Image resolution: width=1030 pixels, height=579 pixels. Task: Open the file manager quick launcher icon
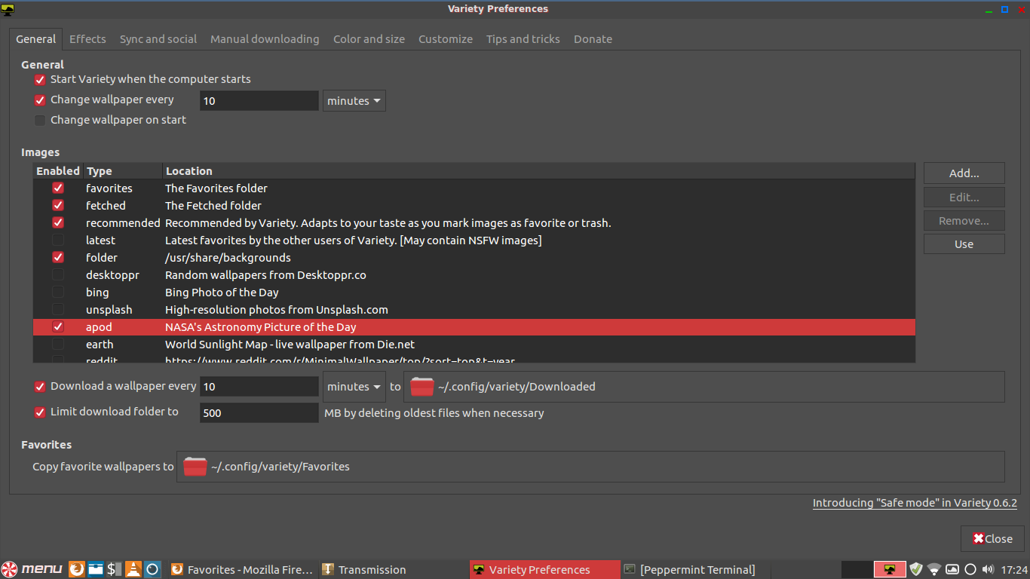95,569
